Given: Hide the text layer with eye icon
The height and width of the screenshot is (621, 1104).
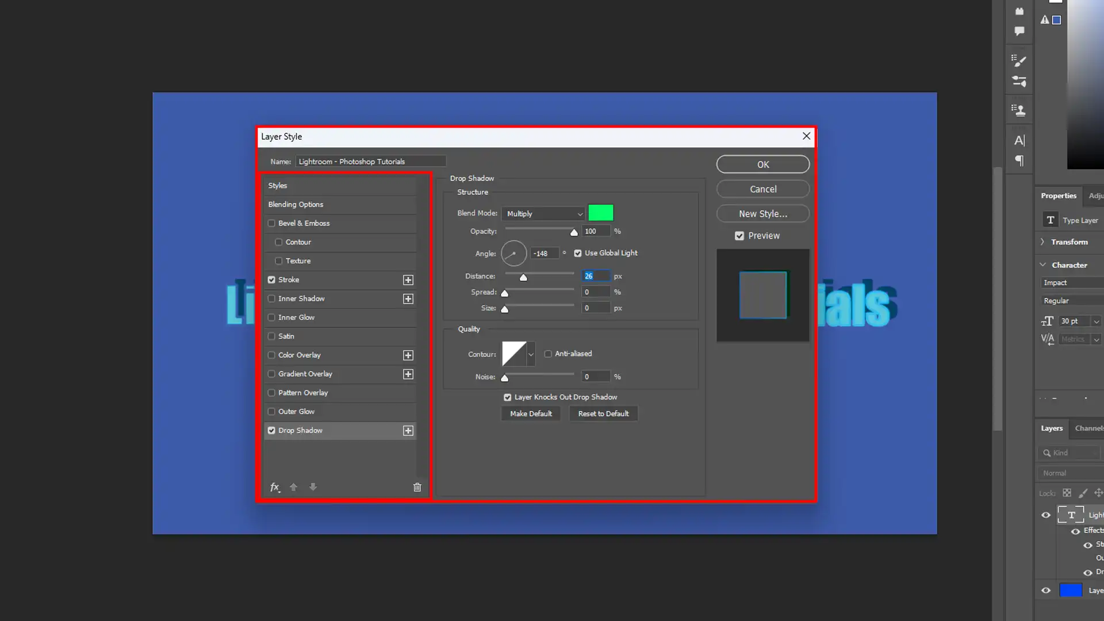Looking at the screenshot, I should pos(1046,515).
